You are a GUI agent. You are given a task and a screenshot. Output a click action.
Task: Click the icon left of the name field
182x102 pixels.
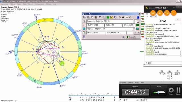[84, 21]
